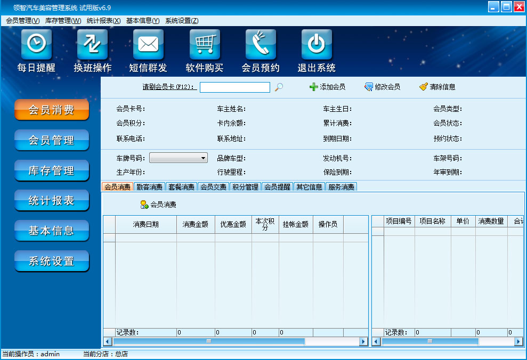Switch to the 积分管理 tab

(x=245, y=187)
